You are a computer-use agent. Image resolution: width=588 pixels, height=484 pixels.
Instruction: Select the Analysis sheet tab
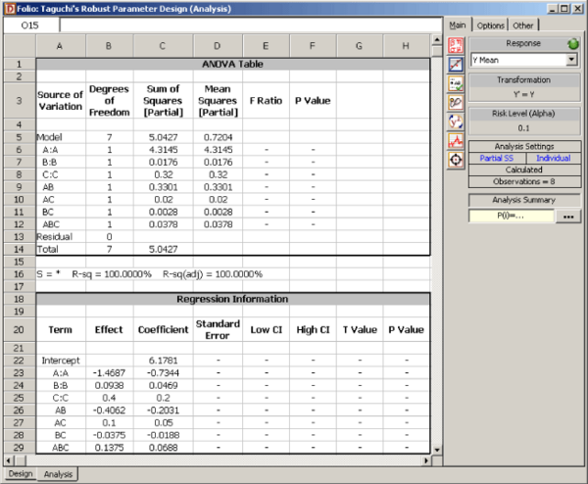tap(58, 474)
